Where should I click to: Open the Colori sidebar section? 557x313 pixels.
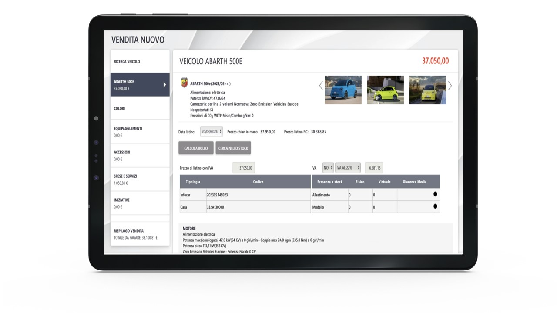[140, 108]
